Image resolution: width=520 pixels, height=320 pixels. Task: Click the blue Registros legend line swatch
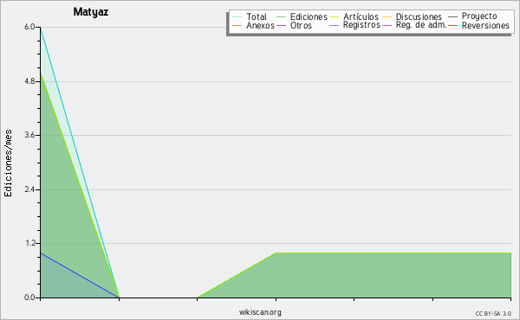[x=334, y=25]
